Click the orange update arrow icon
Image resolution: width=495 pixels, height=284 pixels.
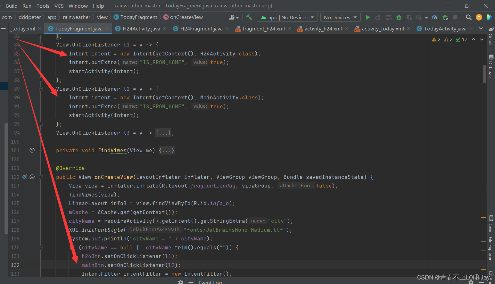(x=479, y=17)
